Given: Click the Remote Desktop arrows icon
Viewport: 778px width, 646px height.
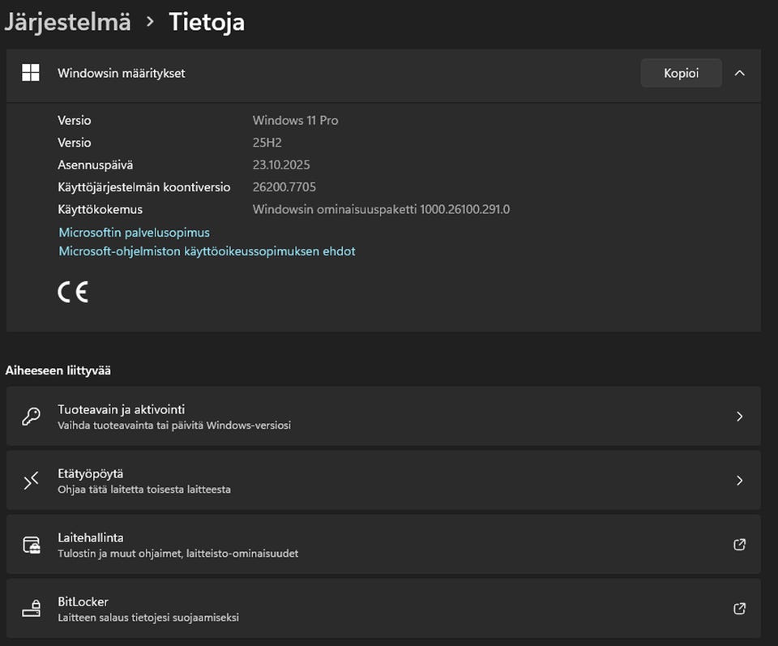Looking at the screenshot, I should coord(31,481).
